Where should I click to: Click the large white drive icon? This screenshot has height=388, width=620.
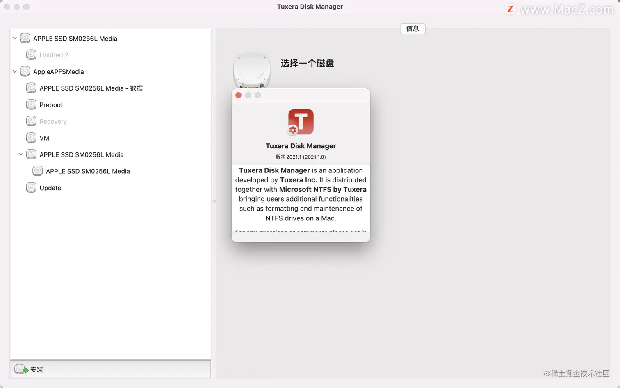(252, 70)
